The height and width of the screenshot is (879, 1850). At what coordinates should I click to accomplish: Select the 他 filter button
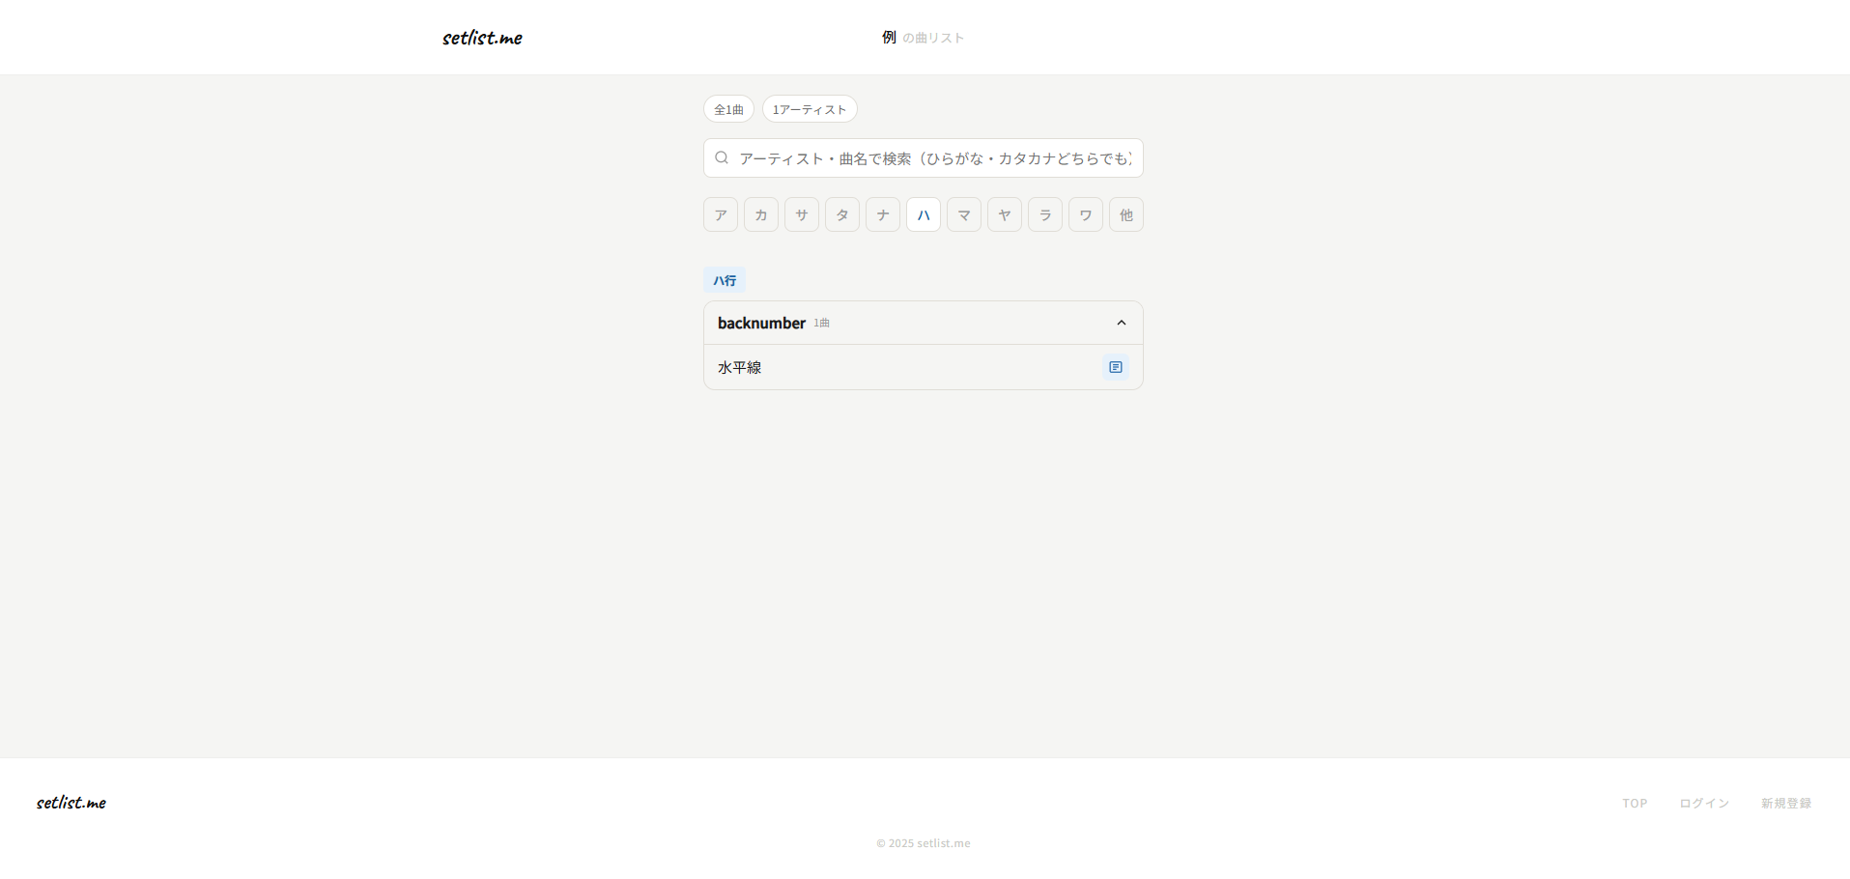click(1126, 214)
